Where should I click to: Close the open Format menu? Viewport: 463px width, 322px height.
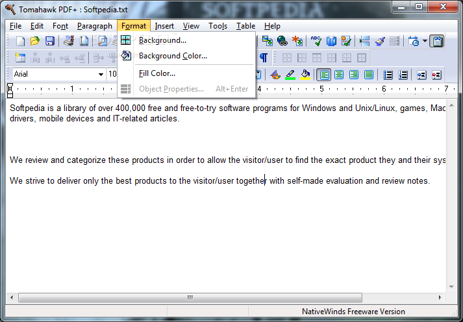pyautogui.click(x=134, y=26)
